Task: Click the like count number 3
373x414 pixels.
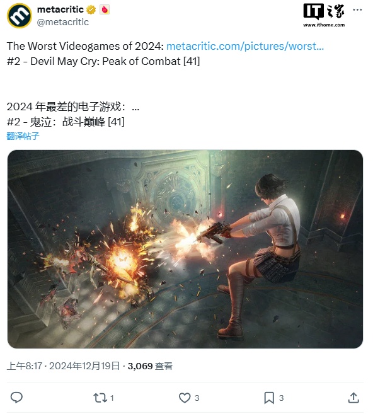Action: point(197,398)
